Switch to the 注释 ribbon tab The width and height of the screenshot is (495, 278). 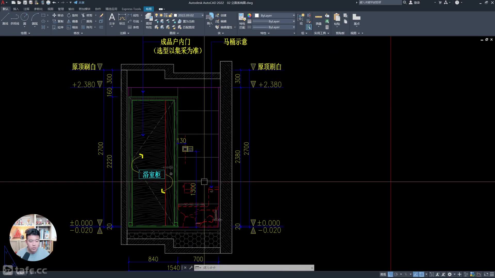[x=26, y=9]
